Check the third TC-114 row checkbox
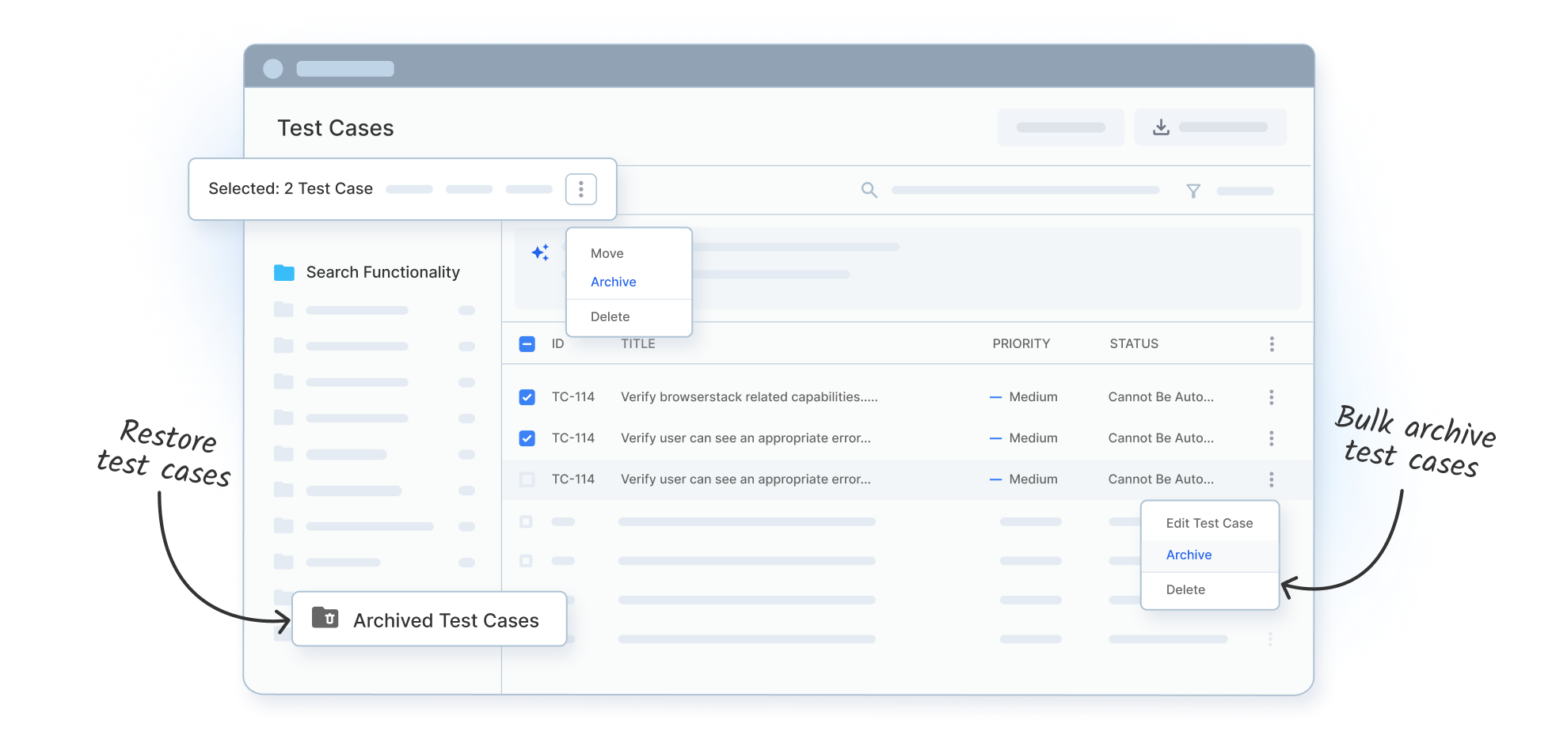This screenshot has height=735, width=1552. pos(527,479)
